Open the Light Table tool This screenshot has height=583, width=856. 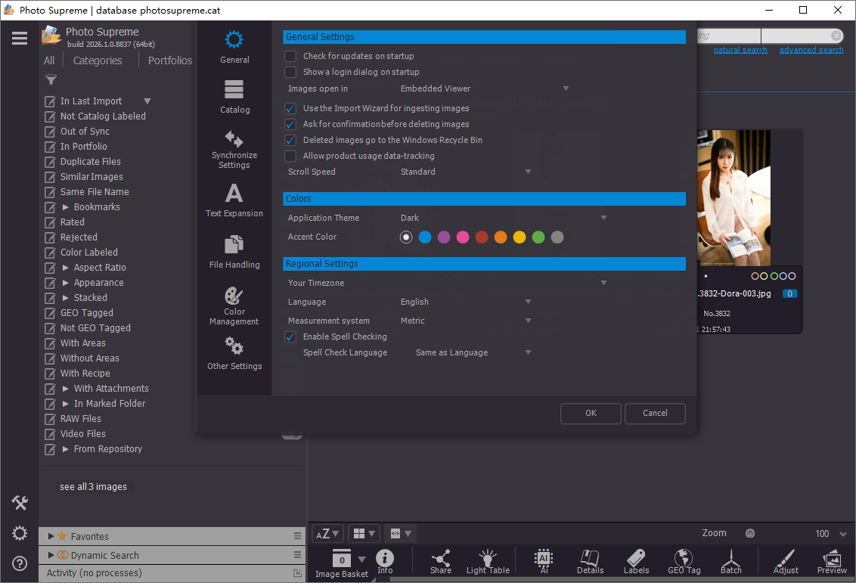[x=488, y=560]
